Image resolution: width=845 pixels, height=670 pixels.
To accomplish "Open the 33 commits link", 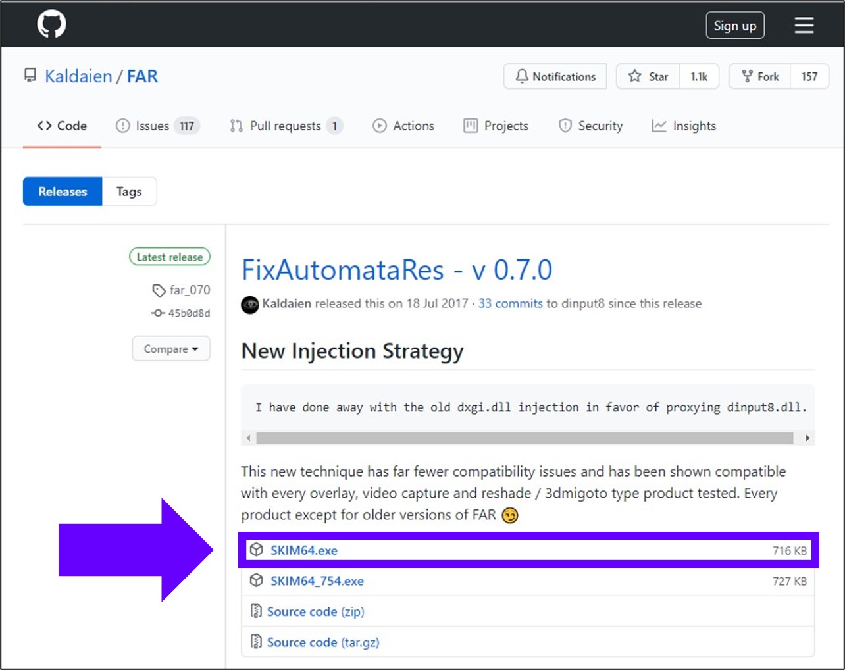I will coord(511,304).
